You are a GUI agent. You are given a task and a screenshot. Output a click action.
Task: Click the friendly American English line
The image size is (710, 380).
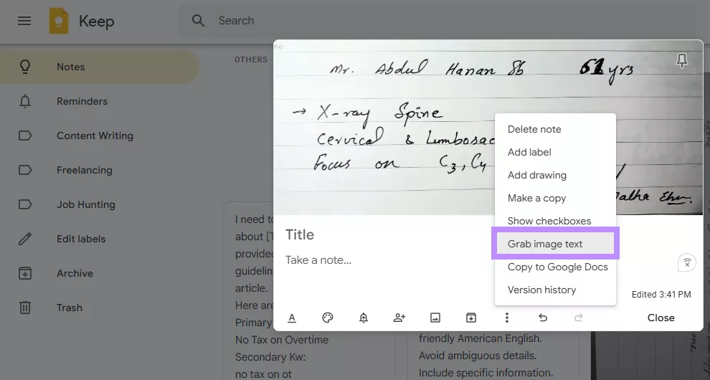pos(480,338)
